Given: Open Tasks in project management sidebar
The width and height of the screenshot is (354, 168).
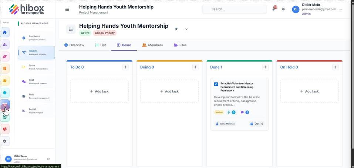Looking at the screenshot, I should point(36,67).
